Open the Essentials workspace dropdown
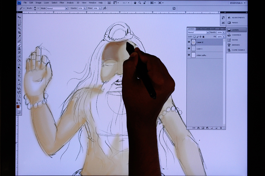Viewport: 265px width, 176px height. [238, 3]
